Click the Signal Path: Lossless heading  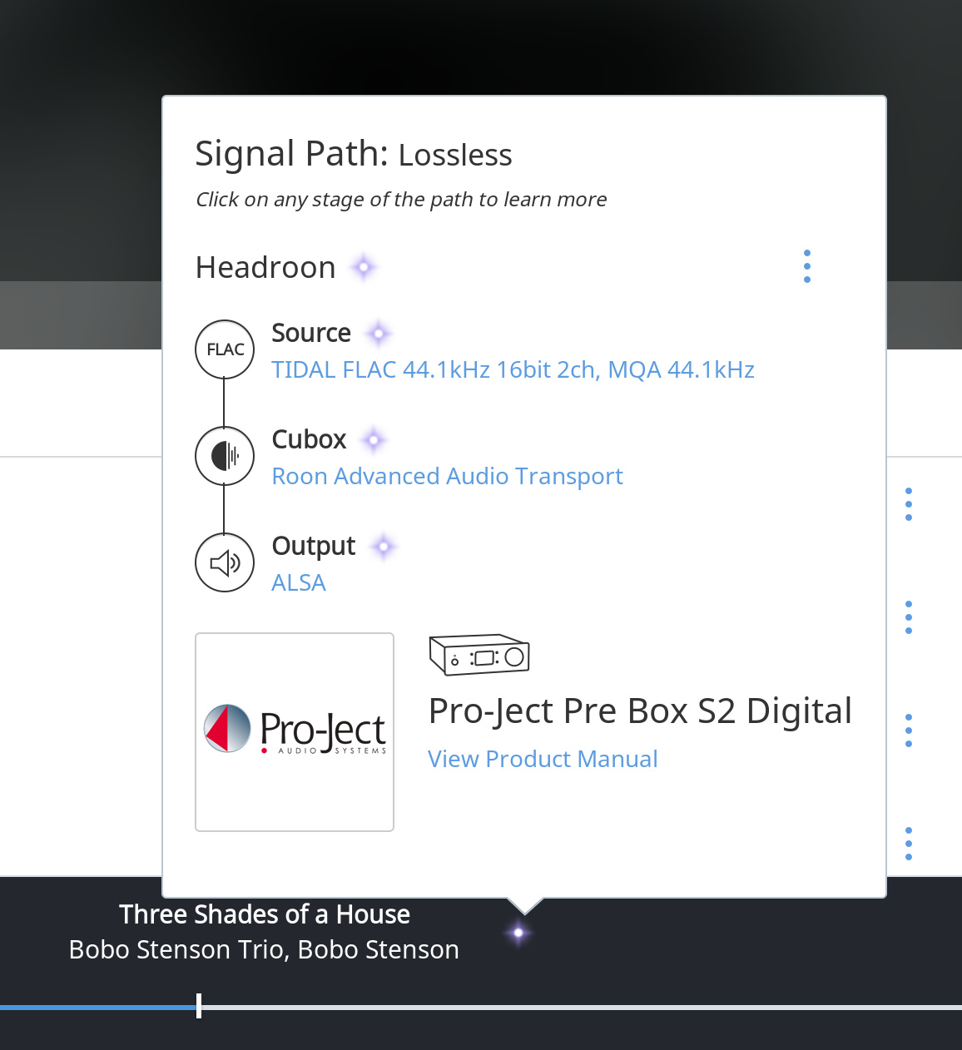(x=354, y=154)
